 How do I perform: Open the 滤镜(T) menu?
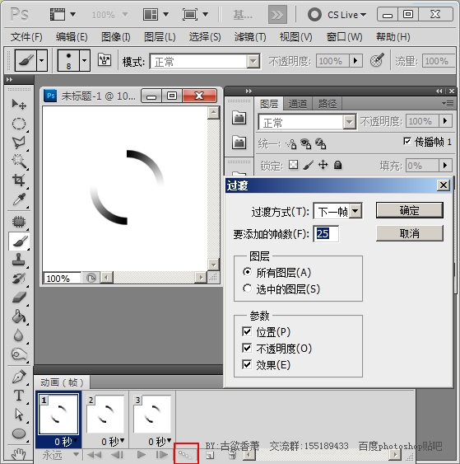[250, 37]
